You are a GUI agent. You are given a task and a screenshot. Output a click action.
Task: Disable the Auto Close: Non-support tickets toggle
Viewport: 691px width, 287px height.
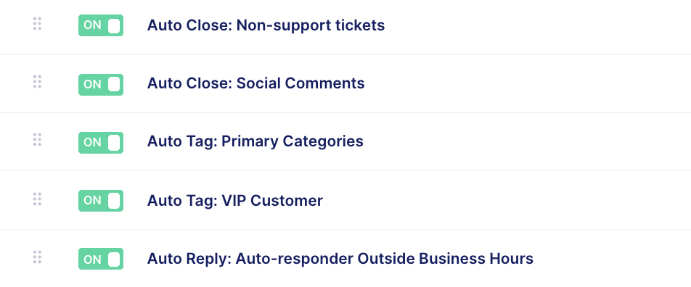click(x=101, y=25)
